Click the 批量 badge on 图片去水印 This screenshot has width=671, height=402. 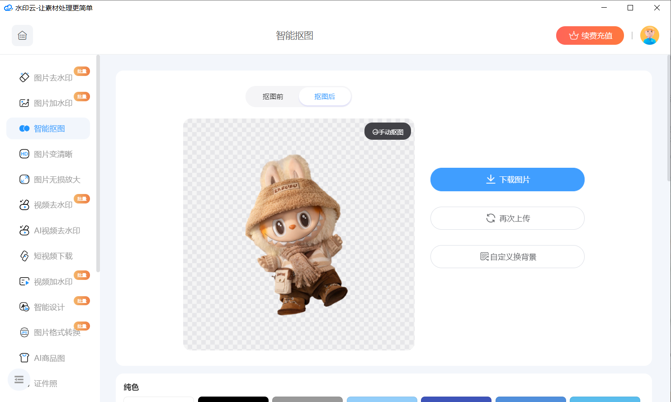click(82, 71)
